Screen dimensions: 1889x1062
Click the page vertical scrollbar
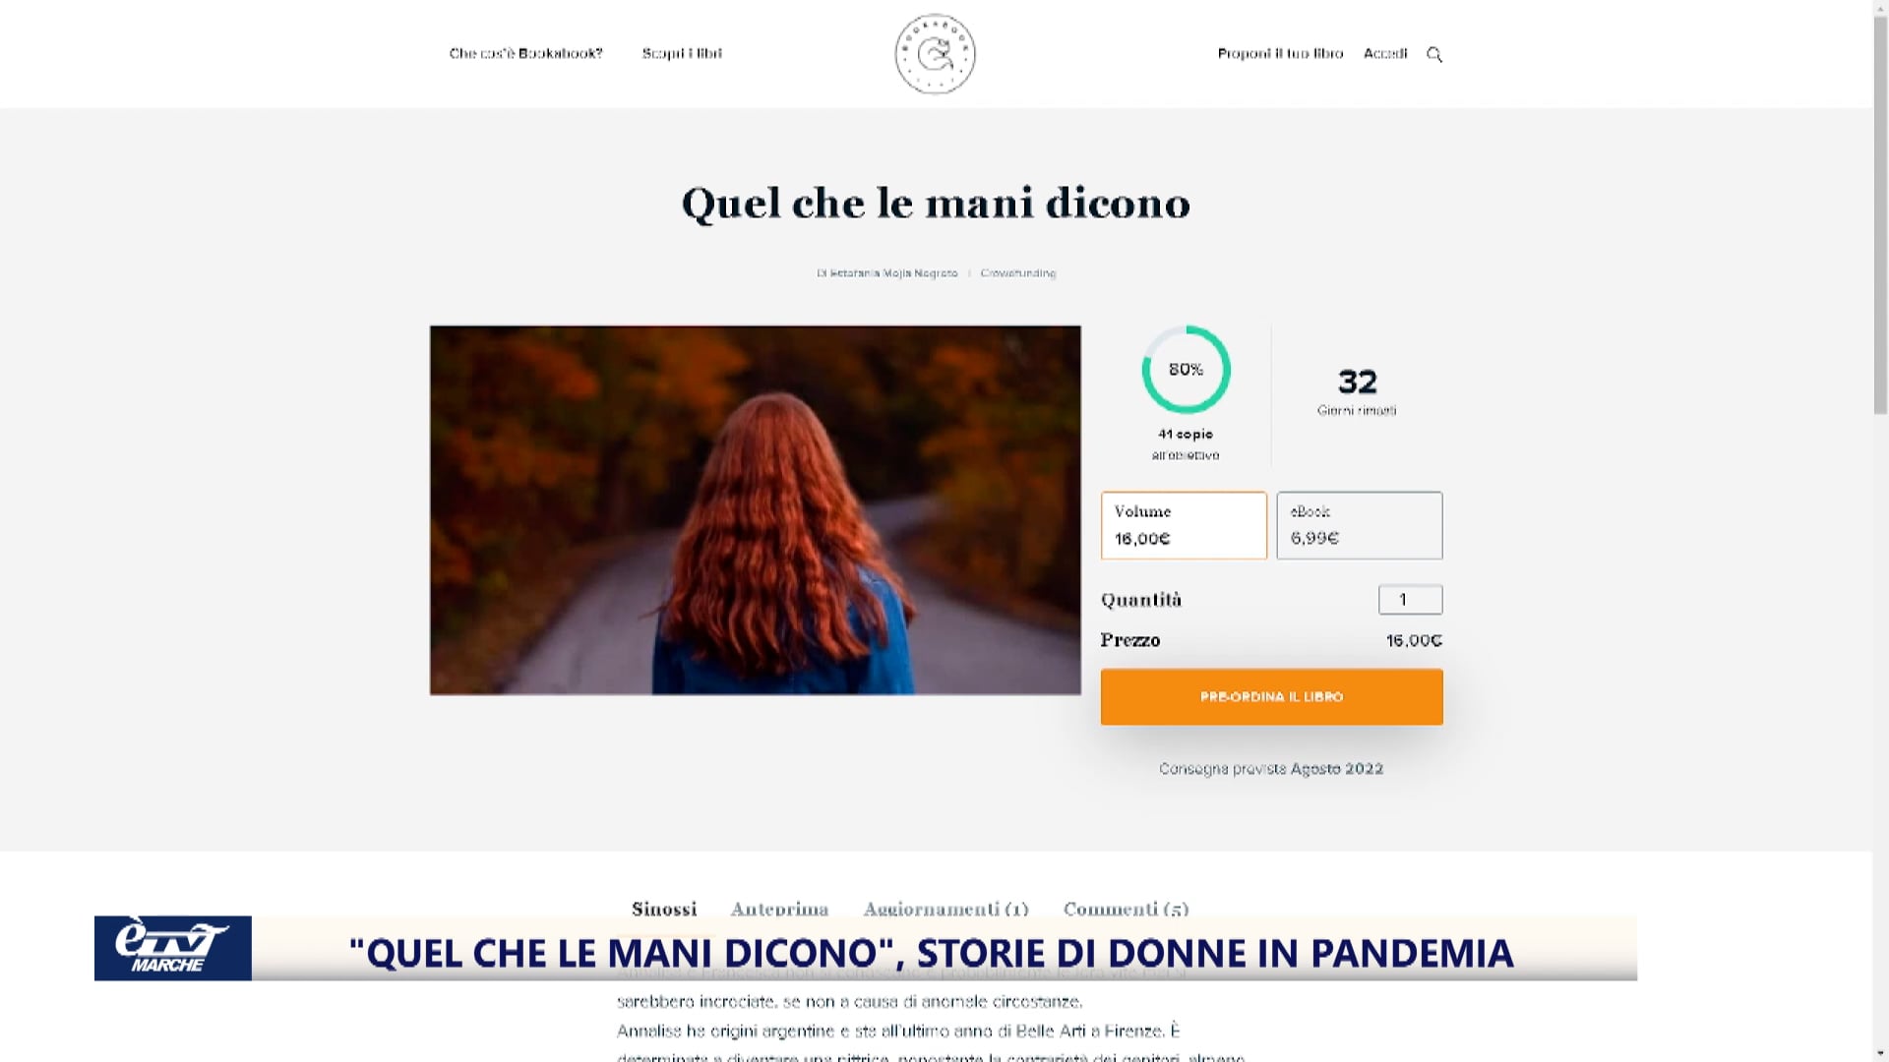click(x=1880, y=531)
